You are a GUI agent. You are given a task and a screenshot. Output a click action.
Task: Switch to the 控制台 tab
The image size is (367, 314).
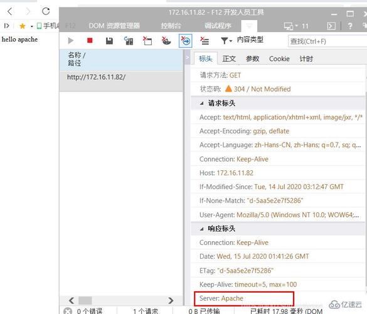(171, 26)
